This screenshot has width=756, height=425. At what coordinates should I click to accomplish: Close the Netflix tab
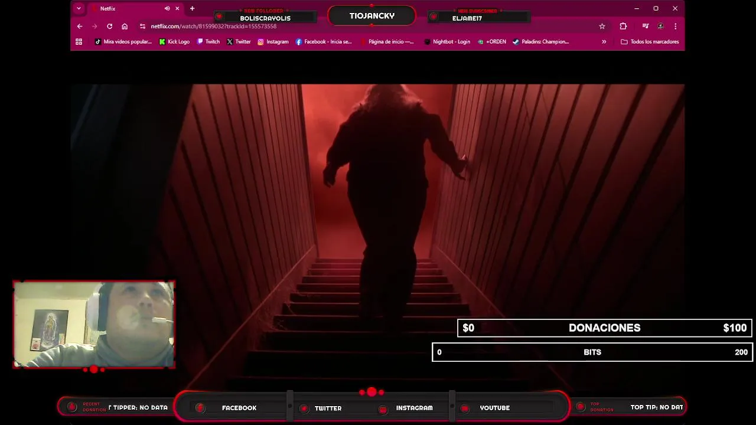(177, 8)
